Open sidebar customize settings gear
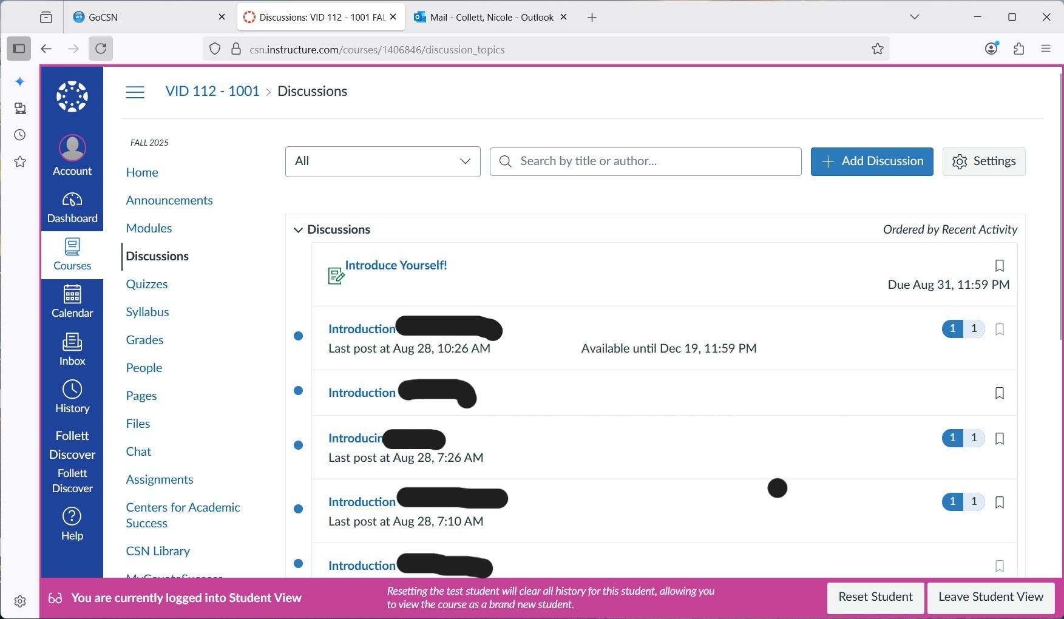This screenshot has height=619, width=1064. point(20,601)
